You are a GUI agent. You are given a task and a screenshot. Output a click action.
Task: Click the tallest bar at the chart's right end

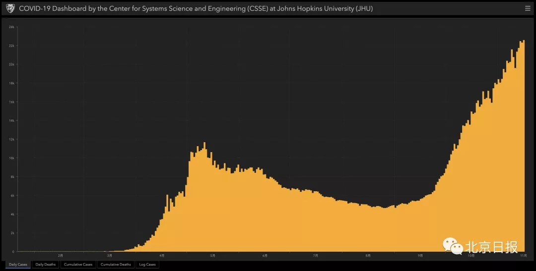pyautogui.click(x=524, y=149)
